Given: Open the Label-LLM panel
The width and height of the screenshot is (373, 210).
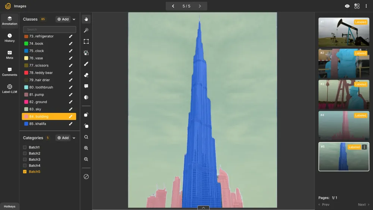Looking at the screenshot, I should click(10, 89).
